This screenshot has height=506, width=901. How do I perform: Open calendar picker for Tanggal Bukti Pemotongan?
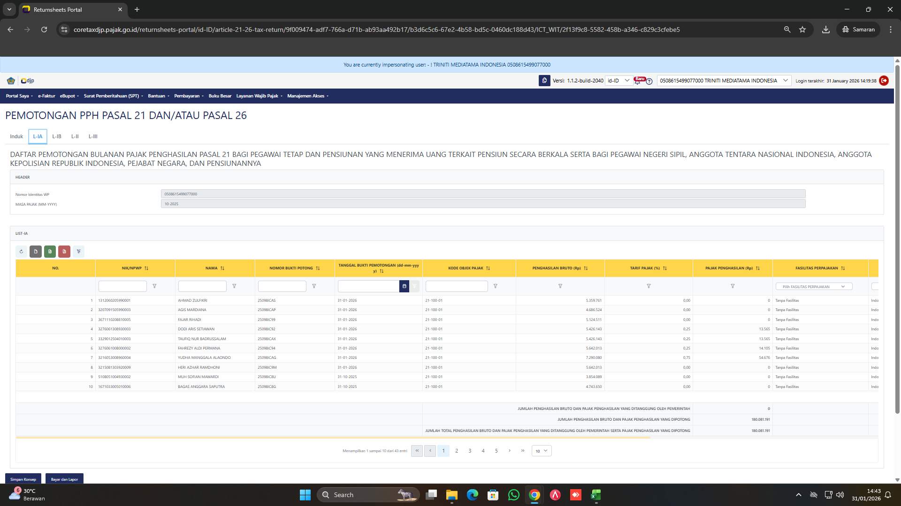click(x=404, y=286)
